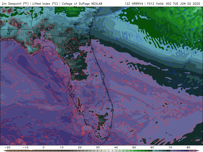
Task: Click the '60' value on the color scale
Action: tap(152, 147)
